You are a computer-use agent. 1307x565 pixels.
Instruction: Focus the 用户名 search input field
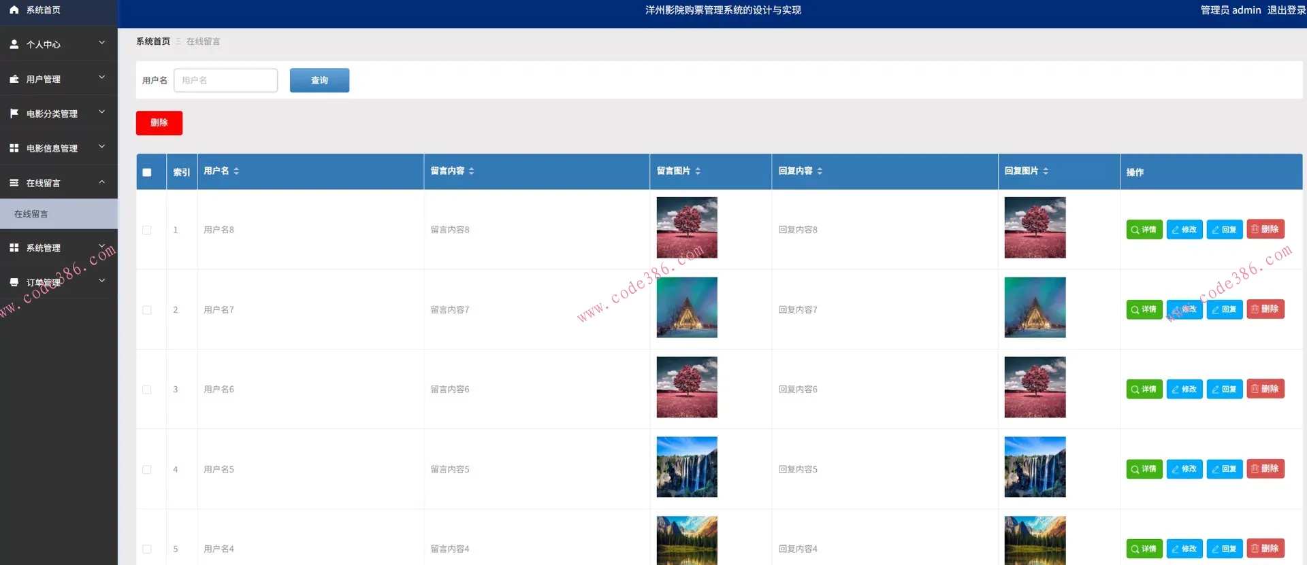click(x=225, y=80)
